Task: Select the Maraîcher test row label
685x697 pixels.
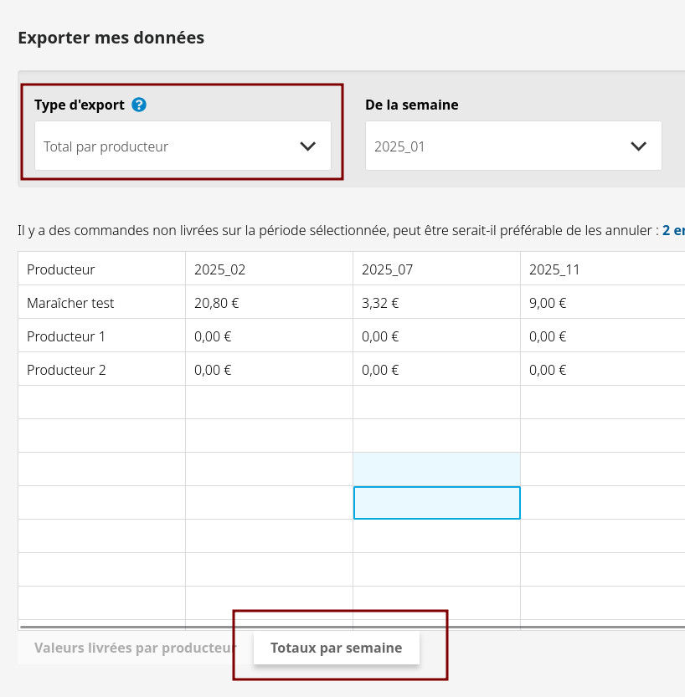Action: (101, 303)
